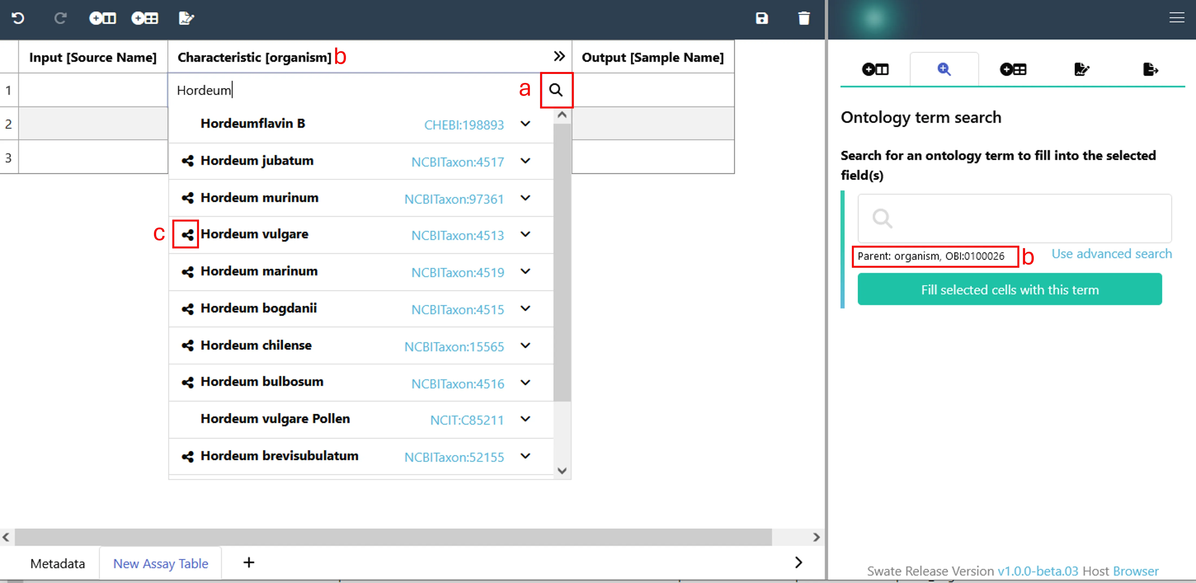This screenshot has width=1196, height=583.
Task: Expand details chevron for Hordeum brevisubulatum
Action: pos(526,456)
